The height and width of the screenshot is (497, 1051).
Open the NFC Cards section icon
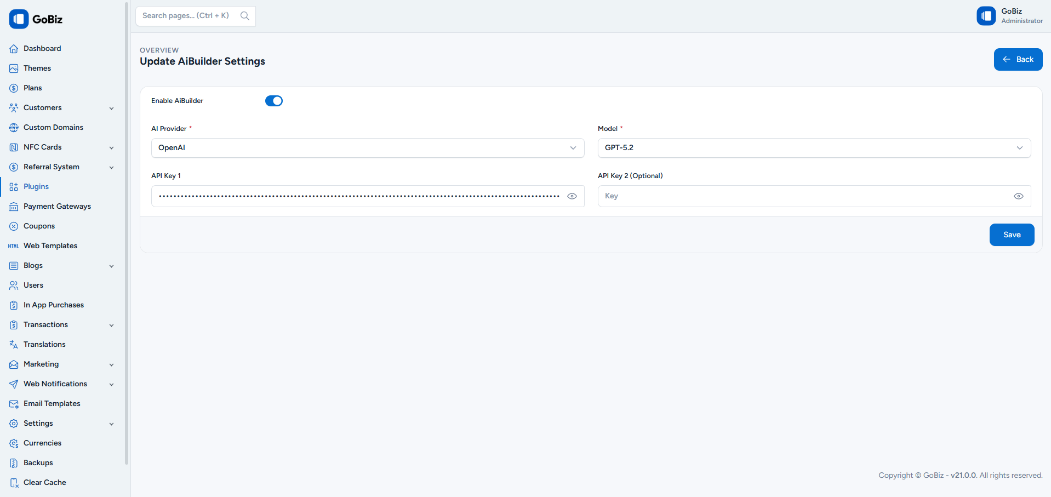13,147
